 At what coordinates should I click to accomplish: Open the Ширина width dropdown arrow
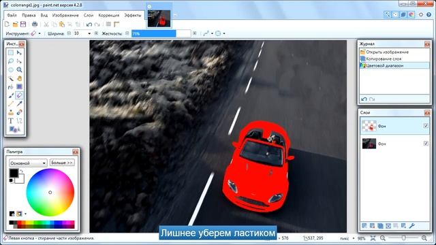click(x=89, y=33)
